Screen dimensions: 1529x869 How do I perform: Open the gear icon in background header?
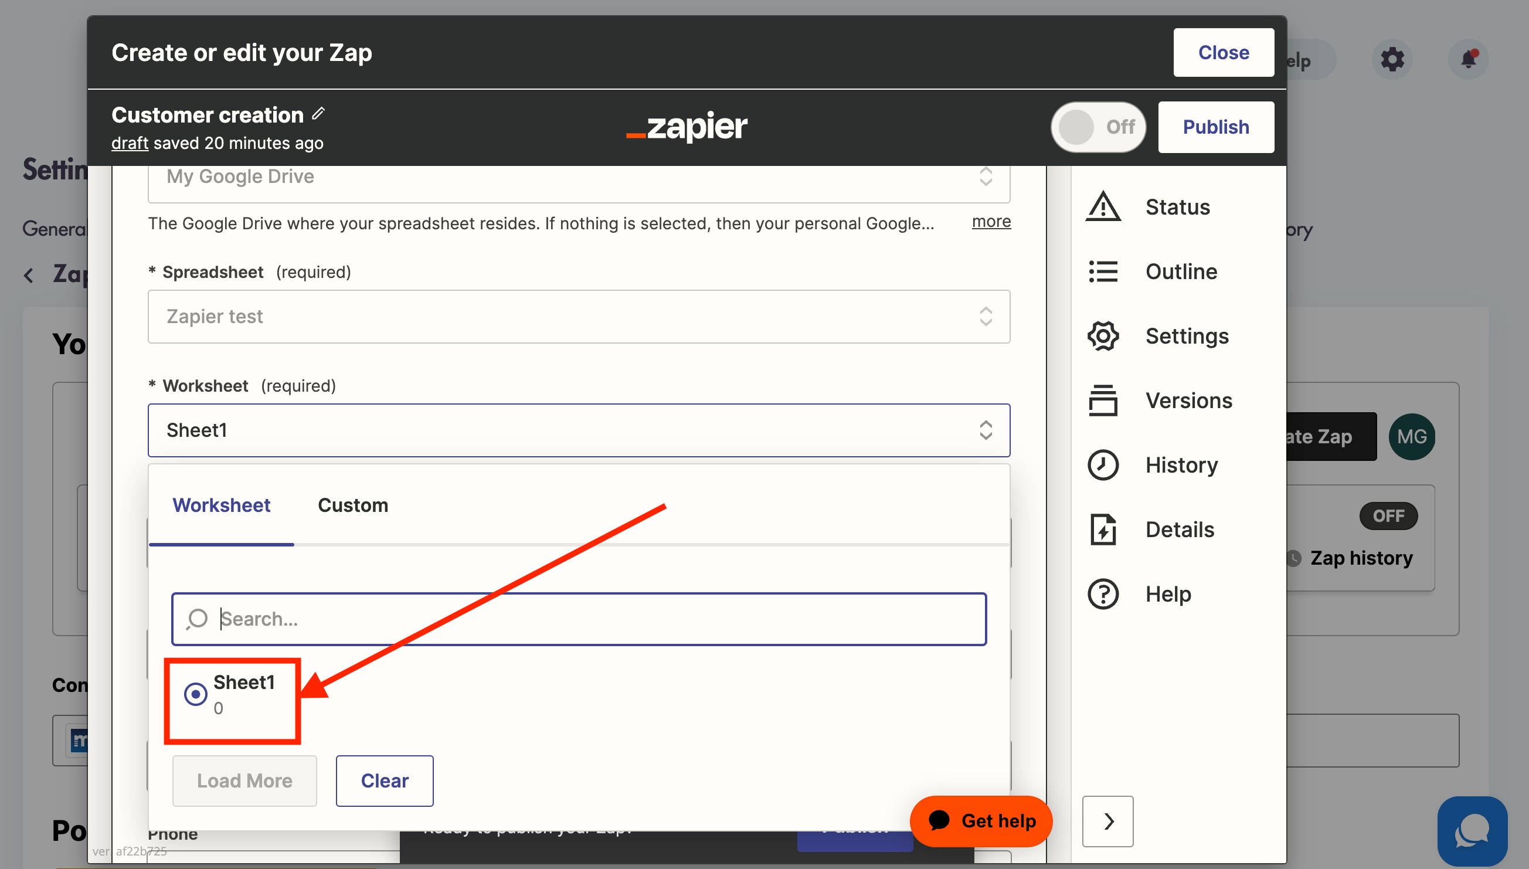[x=1392, y=59]
